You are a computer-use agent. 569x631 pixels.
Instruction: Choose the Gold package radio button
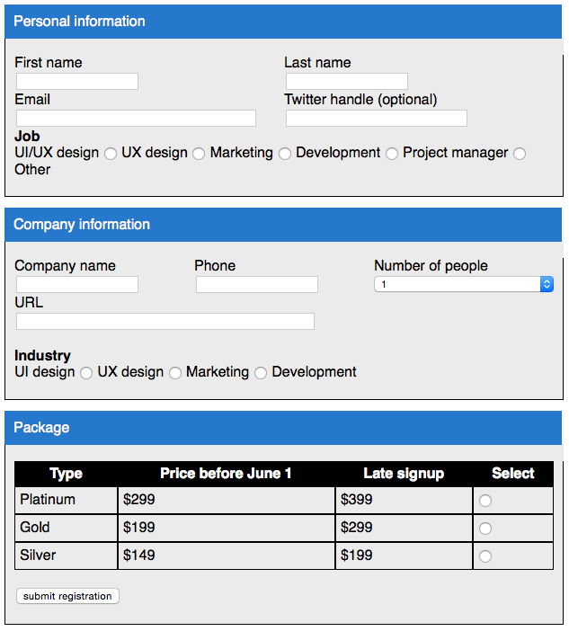485,529
